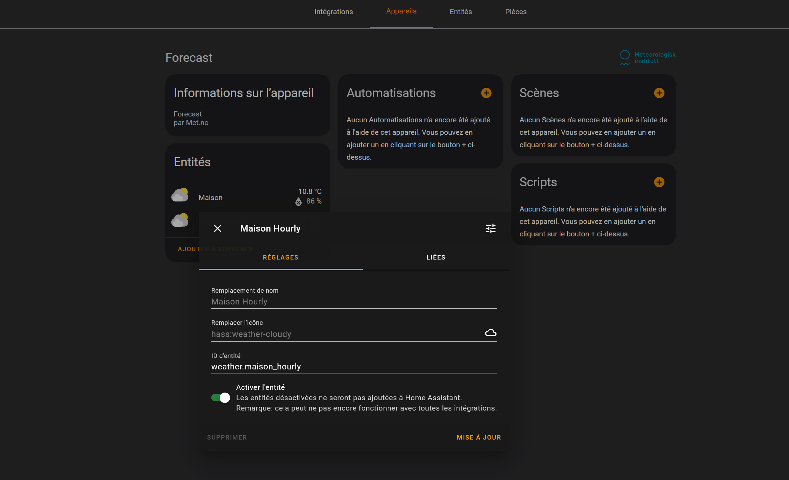Click the Automatisations card heading

tap(391, 93)
